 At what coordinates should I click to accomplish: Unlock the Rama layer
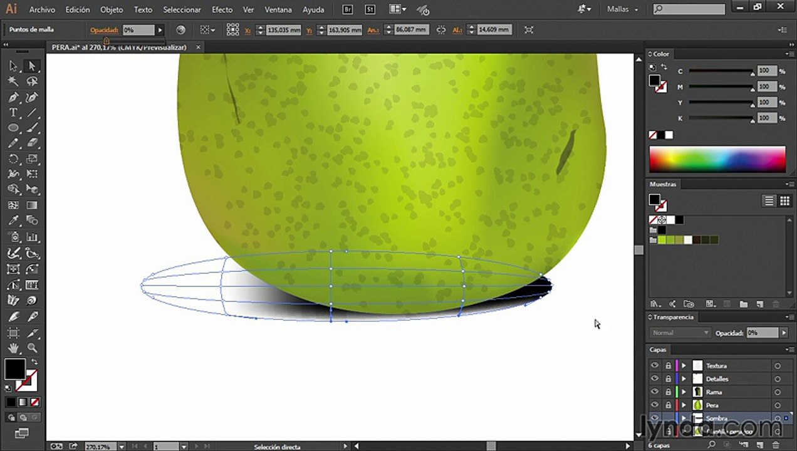[x=668, y=392]
